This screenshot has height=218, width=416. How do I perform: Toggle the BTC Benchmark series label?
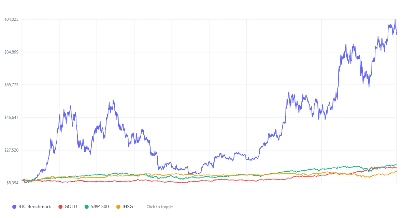[34, 207]
